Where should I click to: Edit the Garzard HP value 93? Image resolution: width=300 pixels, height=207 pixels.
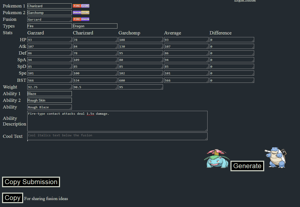coord(49,40)
